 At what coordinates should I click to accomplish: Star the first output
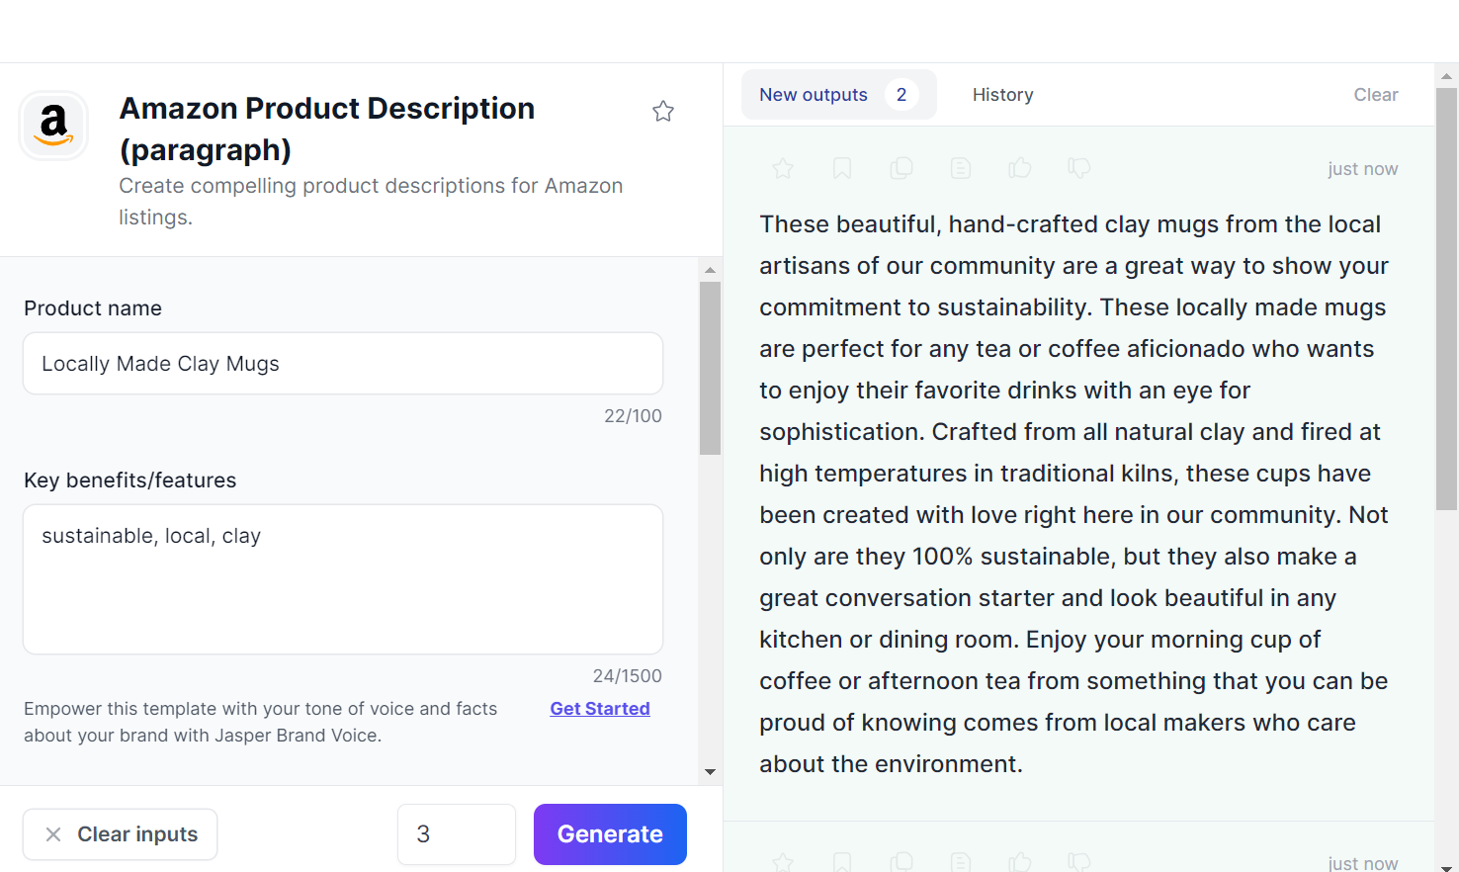783,168
